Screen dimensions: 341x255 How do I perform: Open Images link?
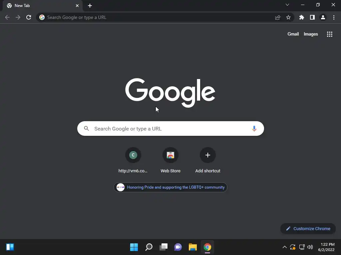(x=311, y=34)
